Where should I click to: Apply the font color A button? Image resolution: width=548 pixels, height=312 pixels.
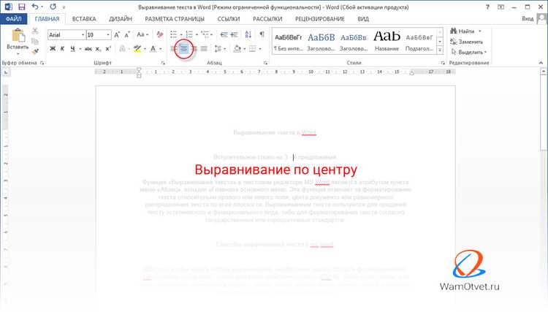click(x=153, y=49)
